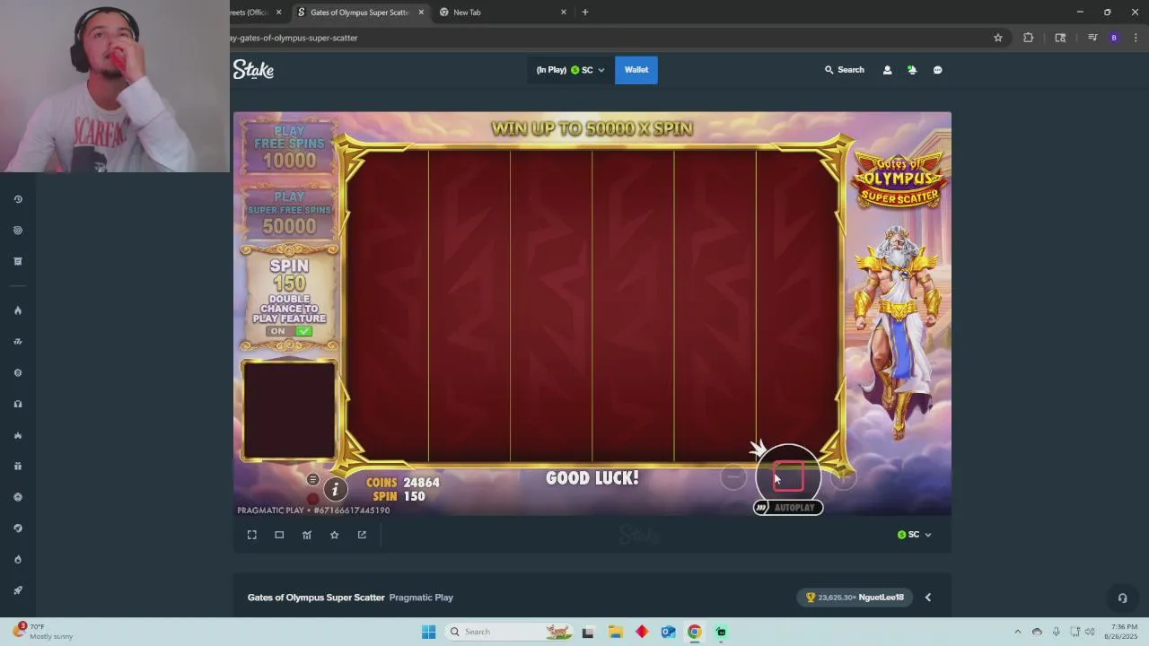This screenshot has width=1149, height=646.
Task: Add game to favourites with star icon
Action: (x=334, y=535)
